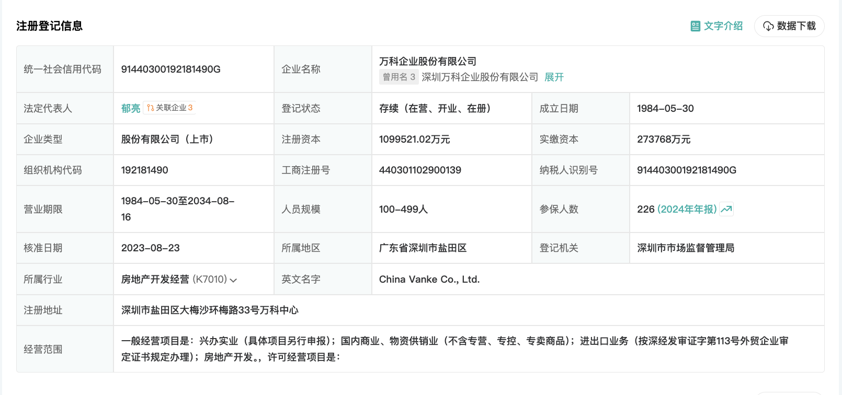Screen dimensions: 842x395
Task: Open the 关联企业 3 badge
Action: (169, 108)
